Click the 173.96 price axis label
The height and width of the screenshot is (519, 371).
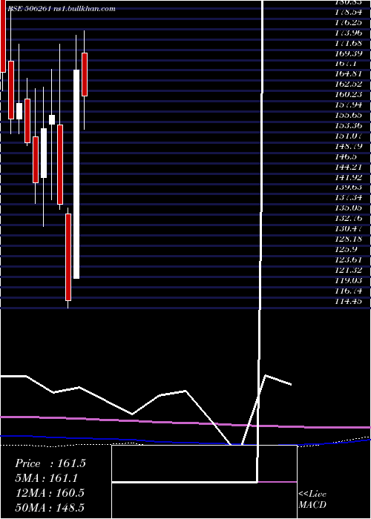tap(349, 33)
